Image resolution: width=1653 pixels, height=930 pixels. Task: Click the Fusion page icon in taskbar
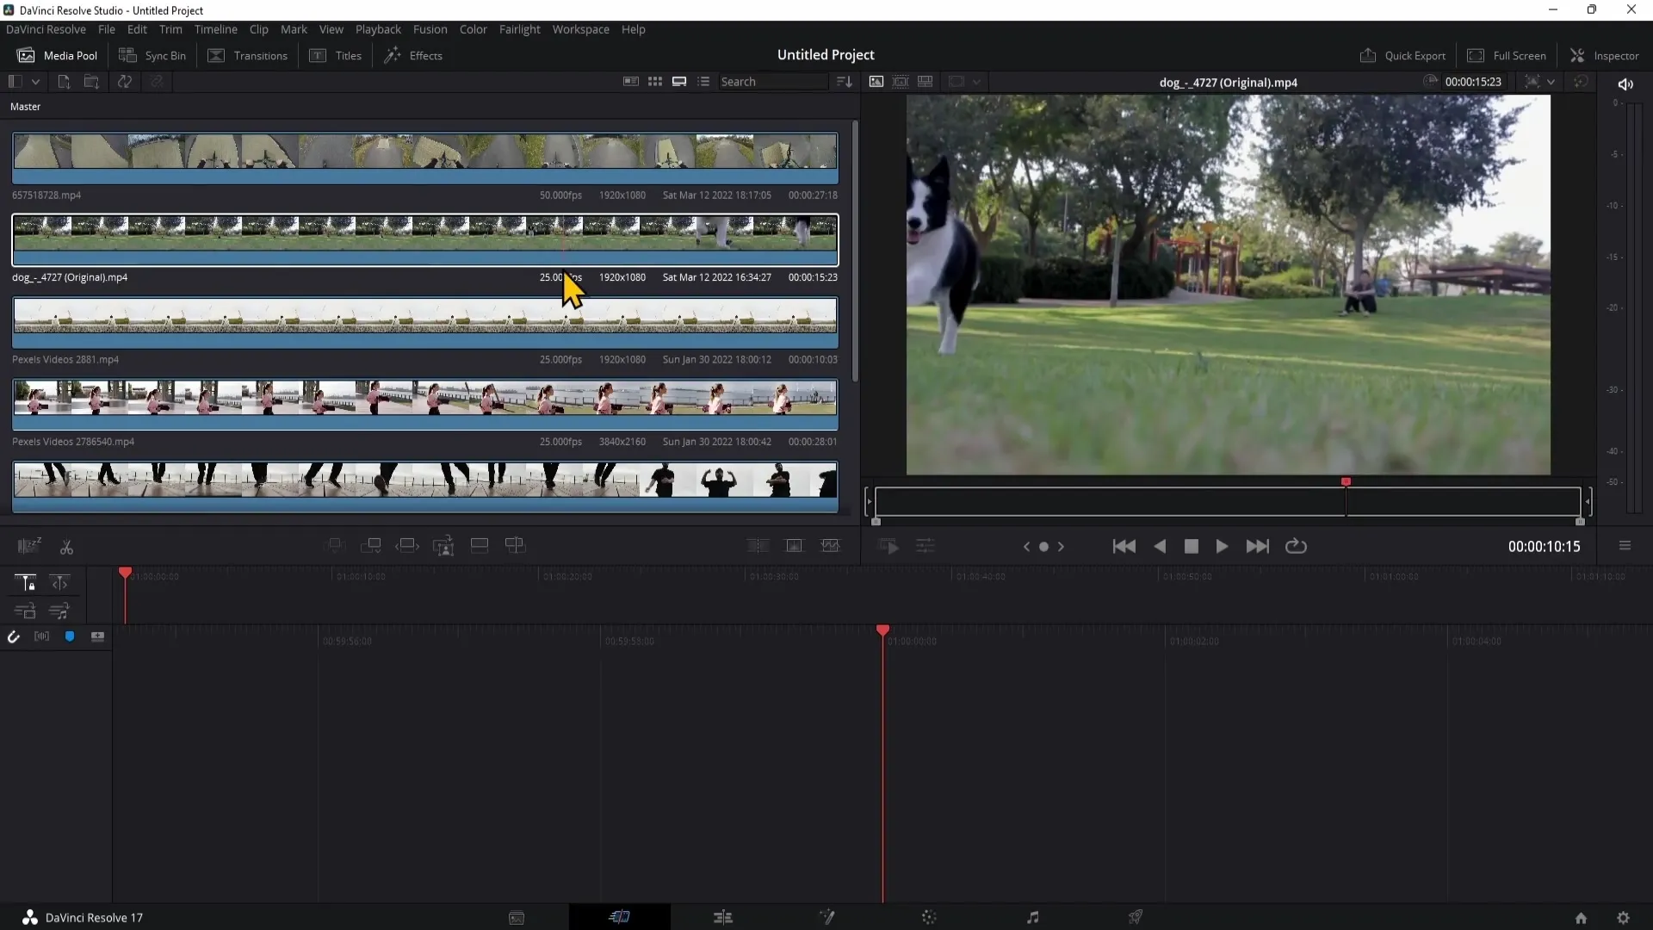tap(826, 917)
